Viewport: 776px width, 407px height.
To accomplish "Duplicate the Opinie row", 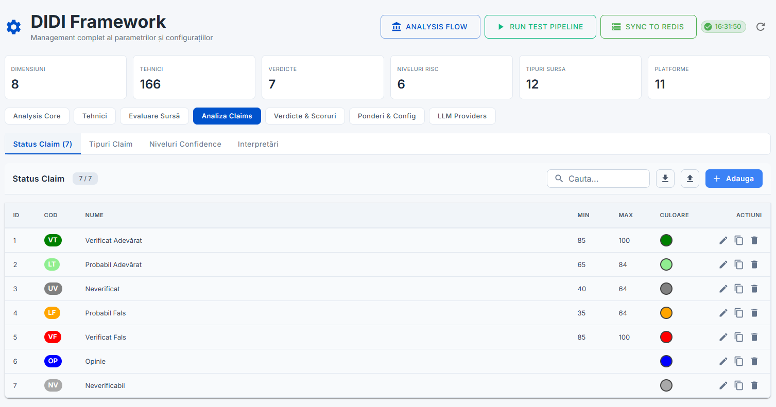I will pyautogui.click(x=739, y=361).
